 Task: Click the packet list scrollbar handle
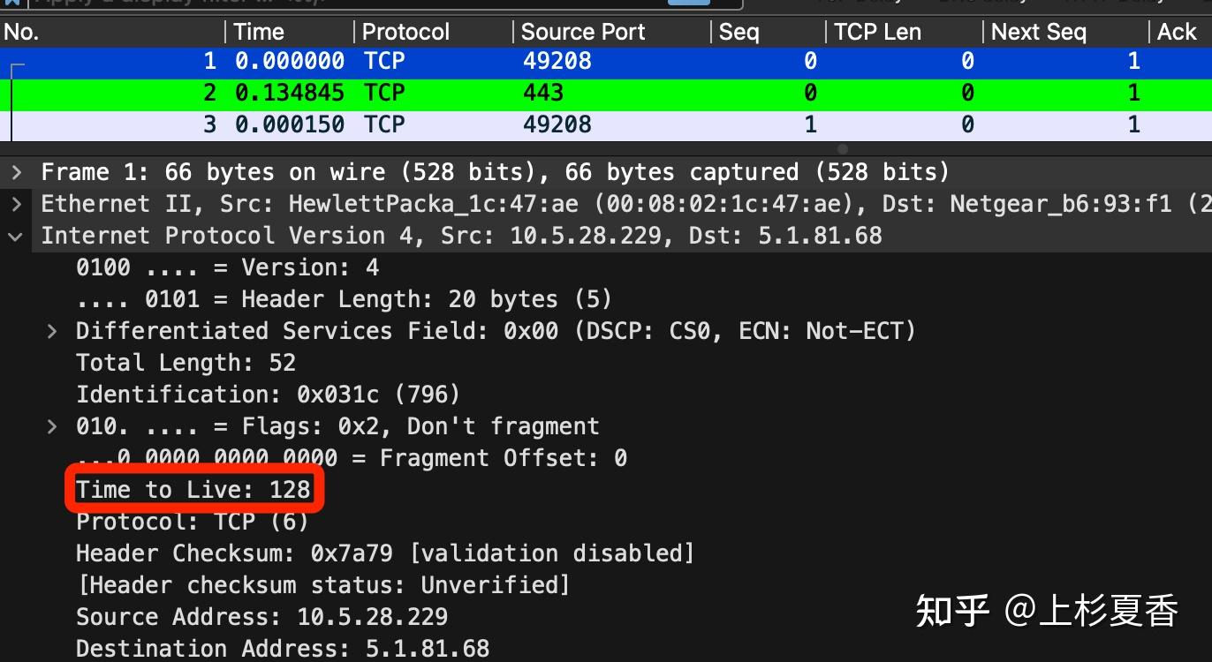coord(842,148)
